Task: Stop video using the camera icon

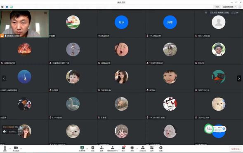Action: [x=16, y=148]
